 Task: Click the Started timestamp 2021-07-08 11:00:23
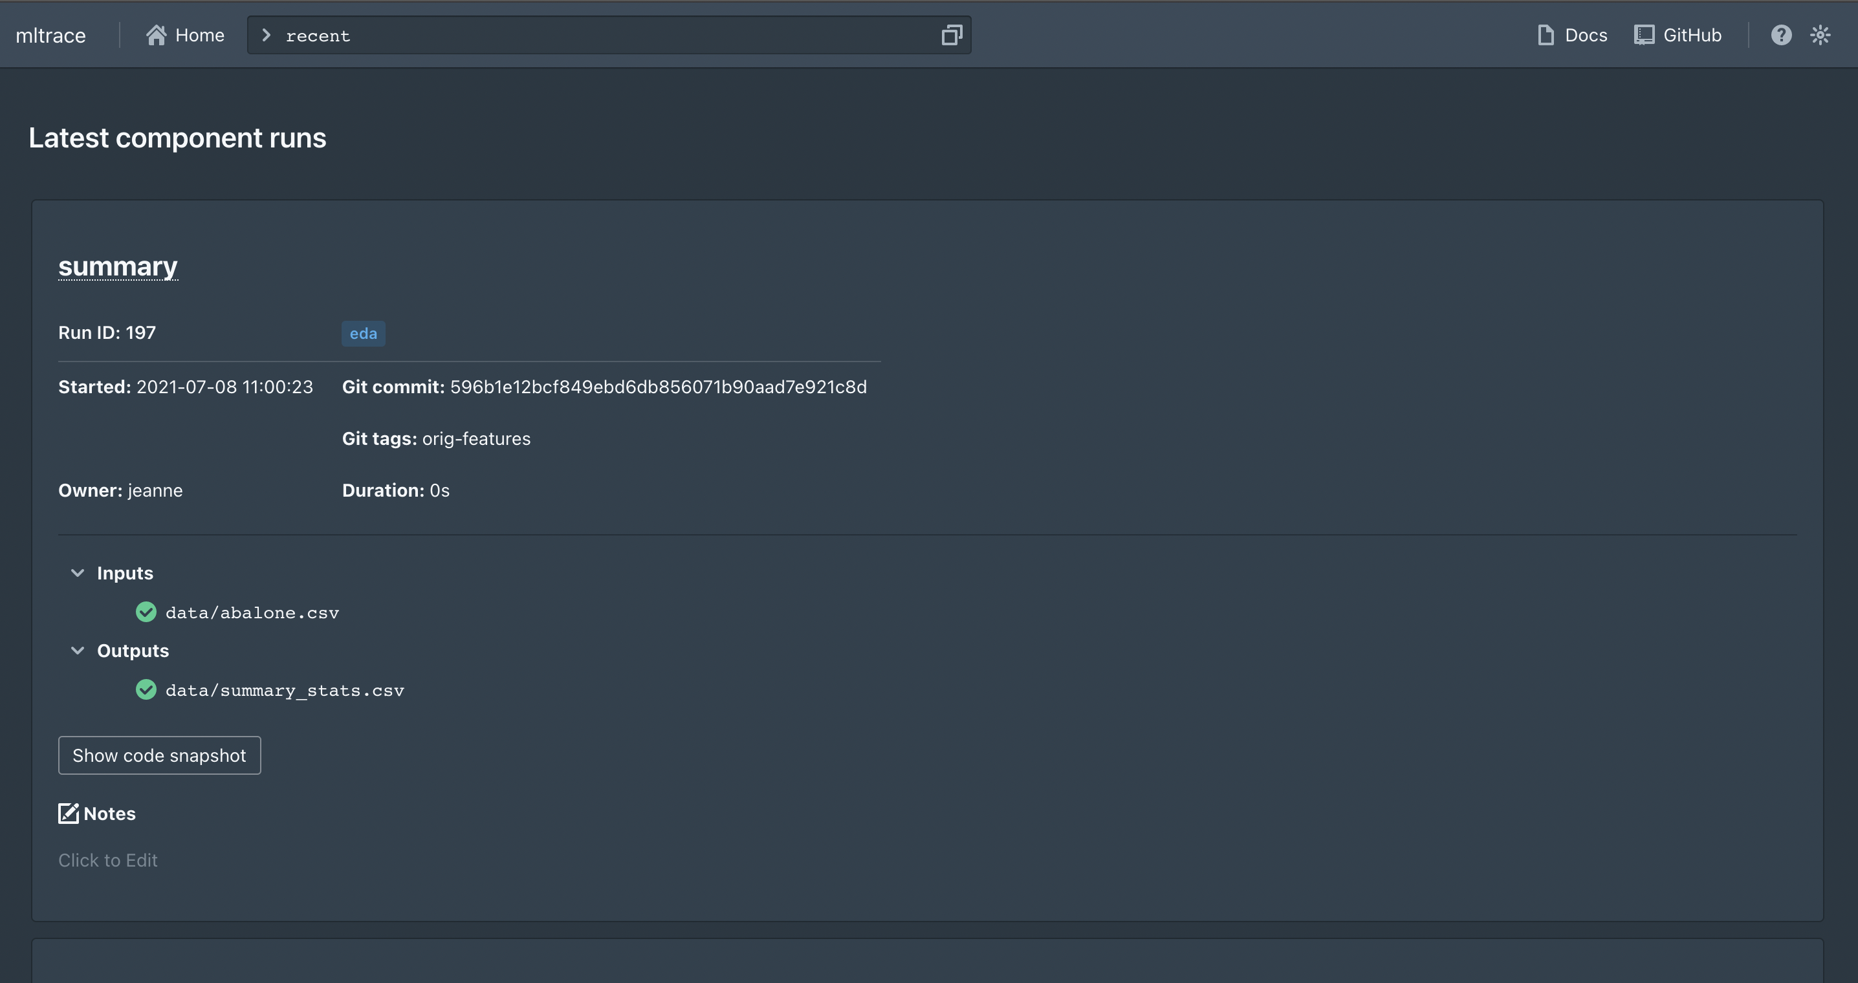[x=224, y=387]
